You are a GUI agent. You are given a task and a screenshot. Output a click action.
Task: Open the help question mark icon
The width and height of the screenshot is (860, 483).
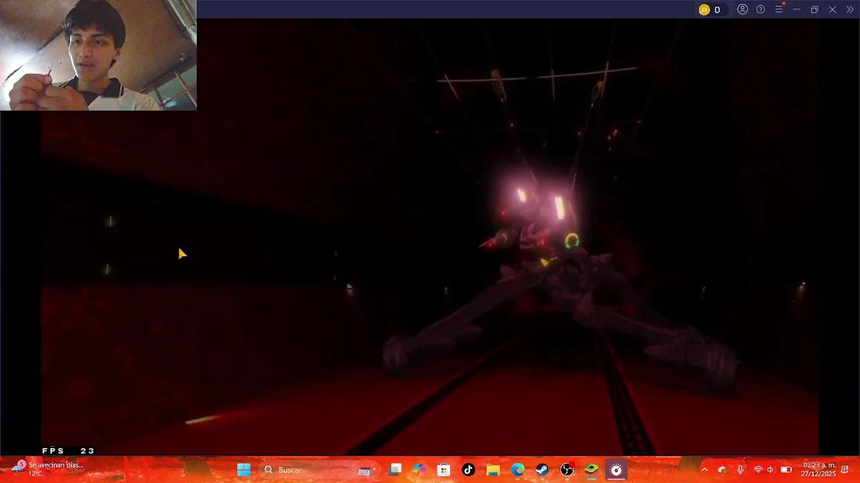pos(761,9)
